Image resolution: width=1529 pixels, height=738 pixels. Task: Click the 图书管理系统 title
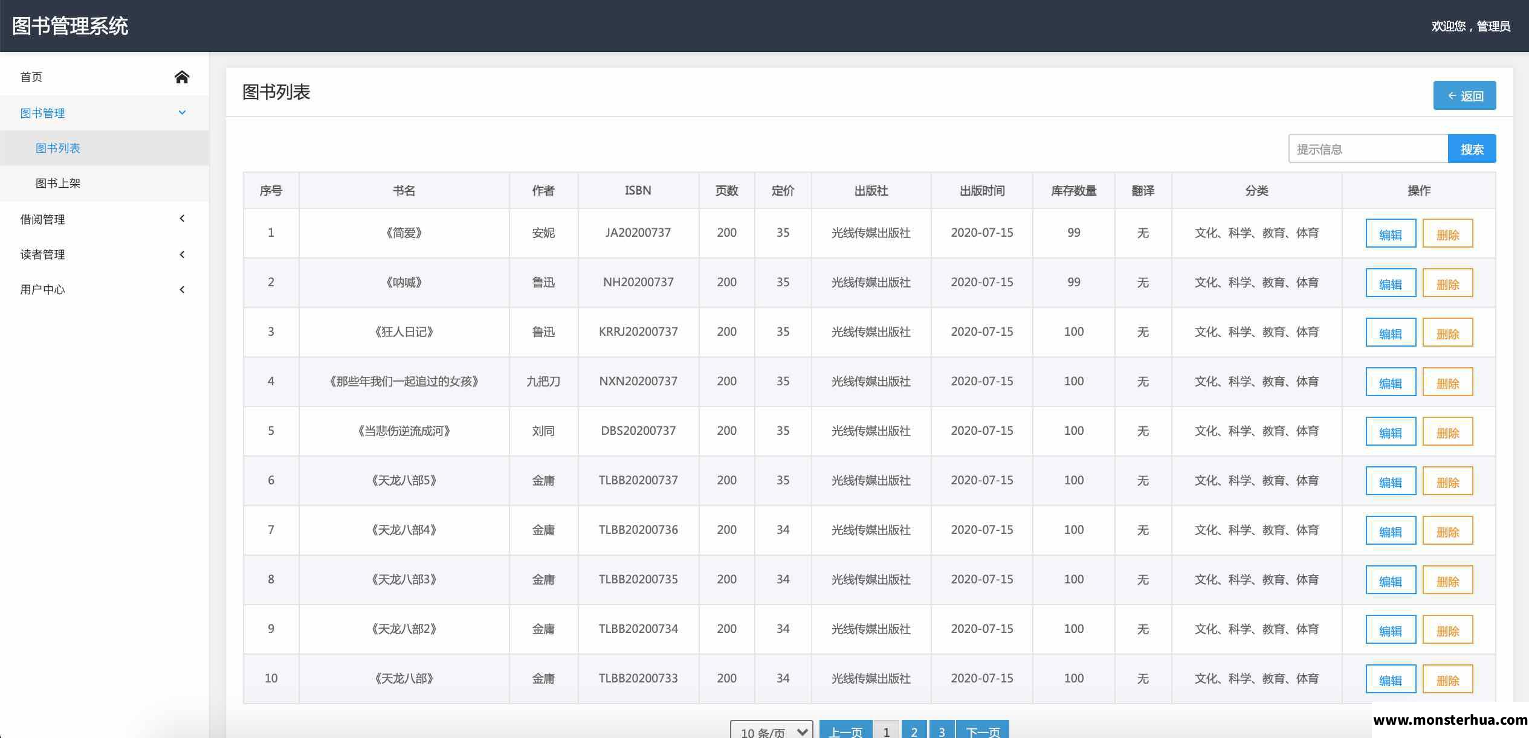(x=70, y=26)
